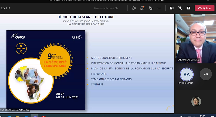The height and width of the screenshot is (117, 216).
Task: Click INTERVENTION DE MONSIEUR LE COORDINATEUR UIC AFRIQUE
Action: coord(129,63)
